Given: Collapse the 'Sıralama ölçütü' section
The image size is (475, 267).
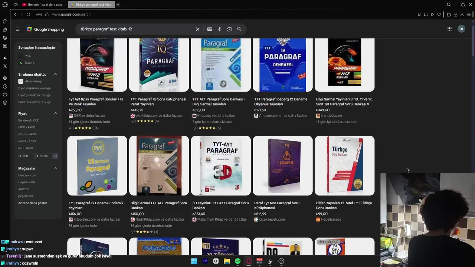Looking at the screenshot, I should click(55, 74).
